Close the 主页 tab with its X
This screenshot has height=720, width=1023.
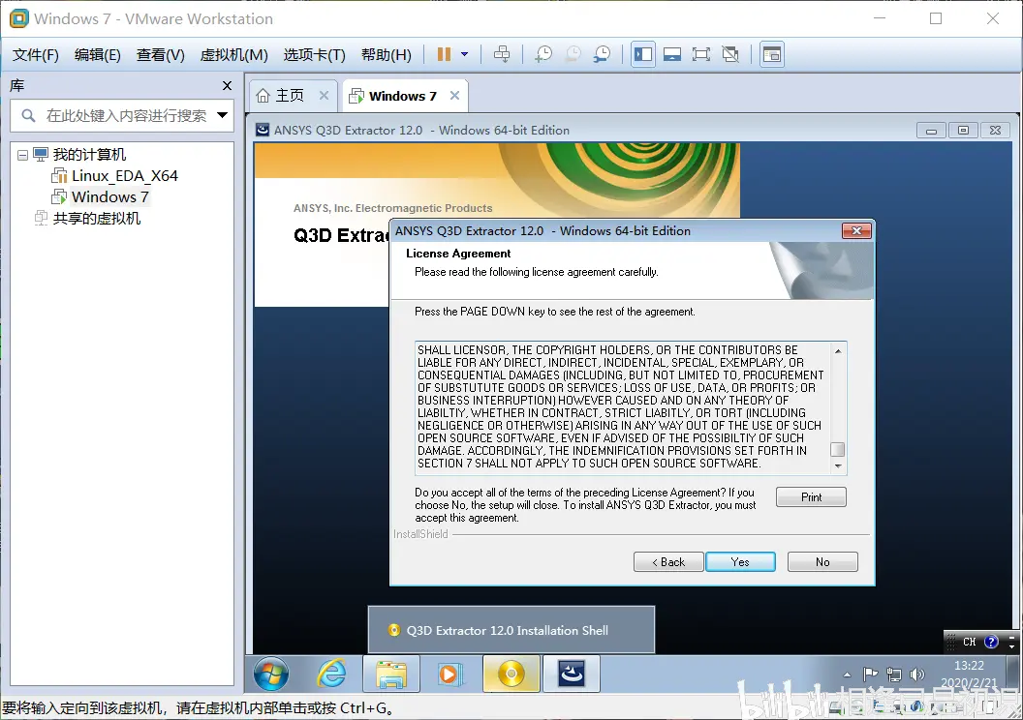[x=324, y=96]
